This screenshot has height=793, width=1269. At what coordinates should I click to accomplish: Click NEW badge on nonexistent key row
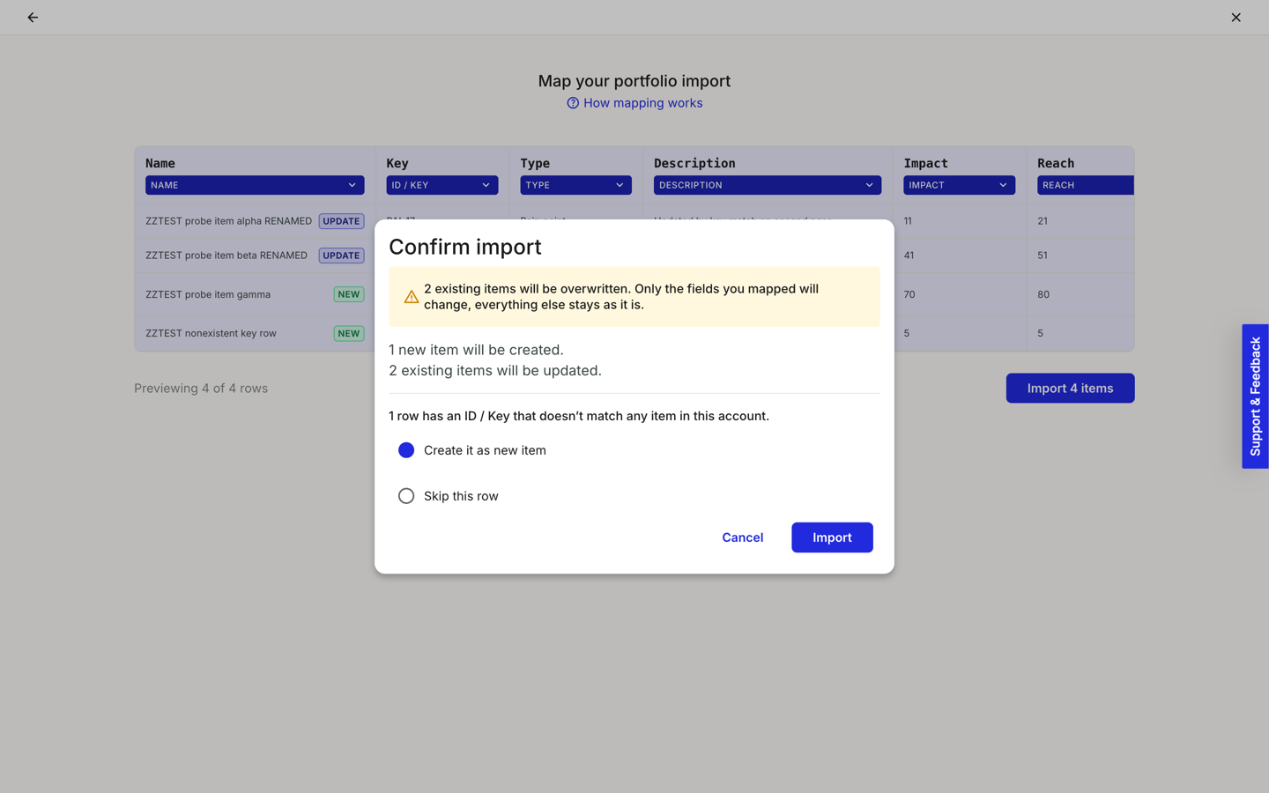349,333
